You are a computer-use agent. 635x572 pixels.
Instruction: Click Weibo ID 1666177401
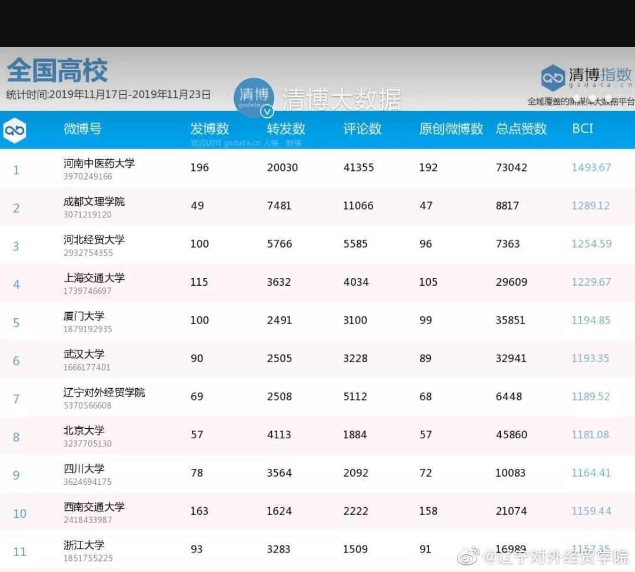[x=87, y=367]
